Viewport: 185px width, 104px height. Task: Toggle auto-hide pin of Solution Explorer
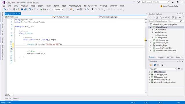[x=180, y=14]
